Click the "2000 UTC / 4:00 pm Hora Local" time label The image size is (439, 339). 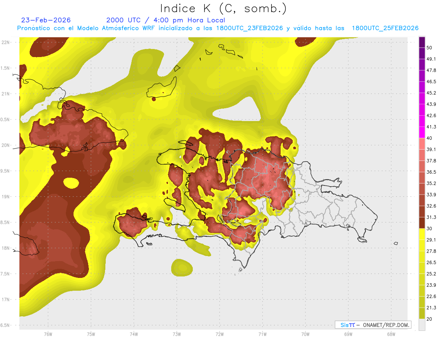(166, 20)
